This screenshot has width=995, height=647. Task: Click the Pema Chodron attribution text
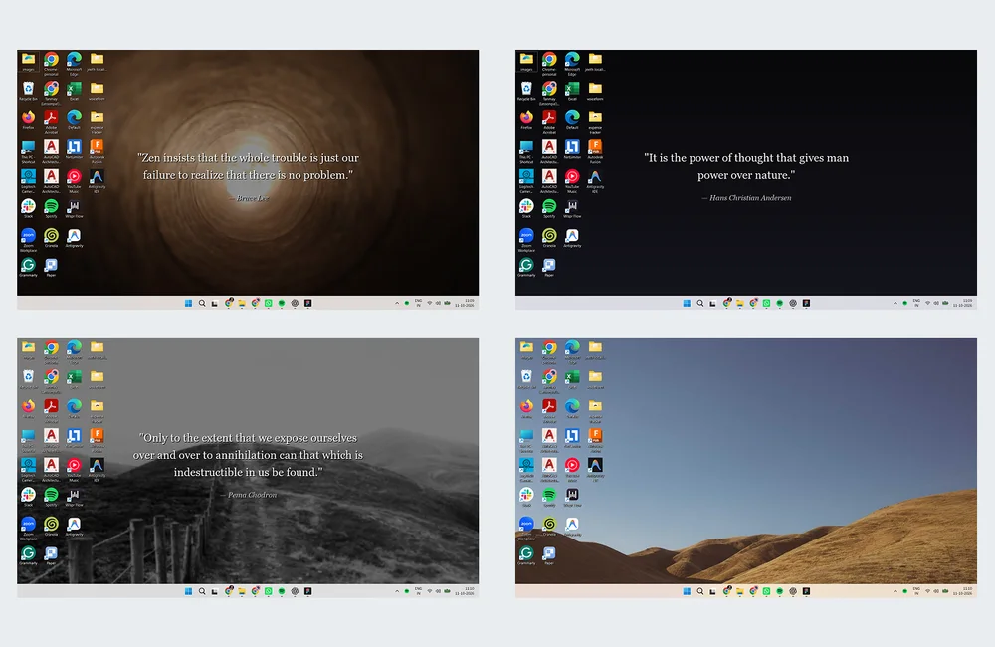[x=248, y=495]
